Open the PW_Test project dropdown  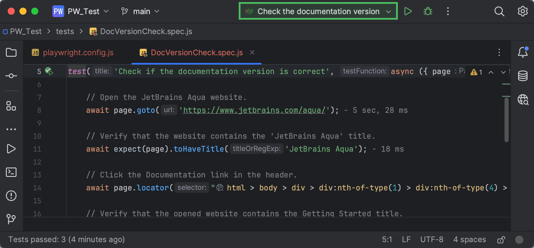81,11
